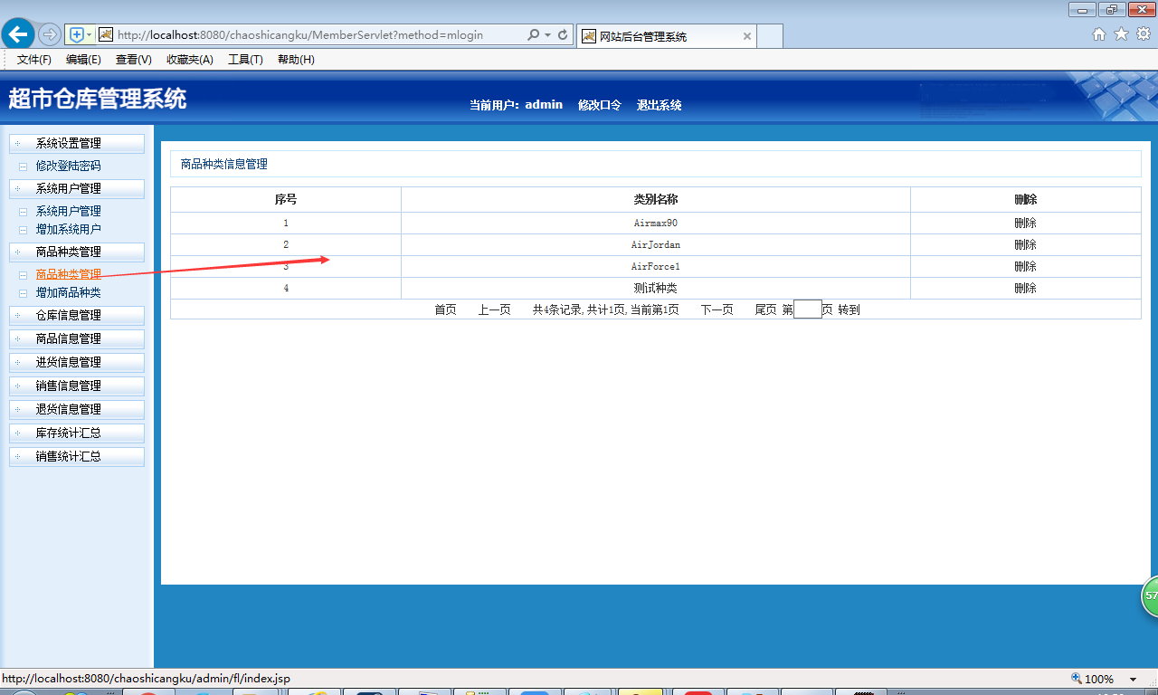Expand the 仓库信息管理 section

[x=77, y=316]
